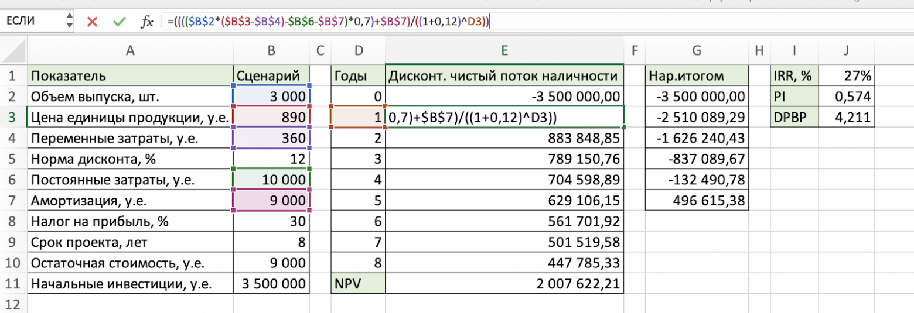Select the PI value 0,574 cell
This screenshot has width=914, height=313.
coord(847,97)
